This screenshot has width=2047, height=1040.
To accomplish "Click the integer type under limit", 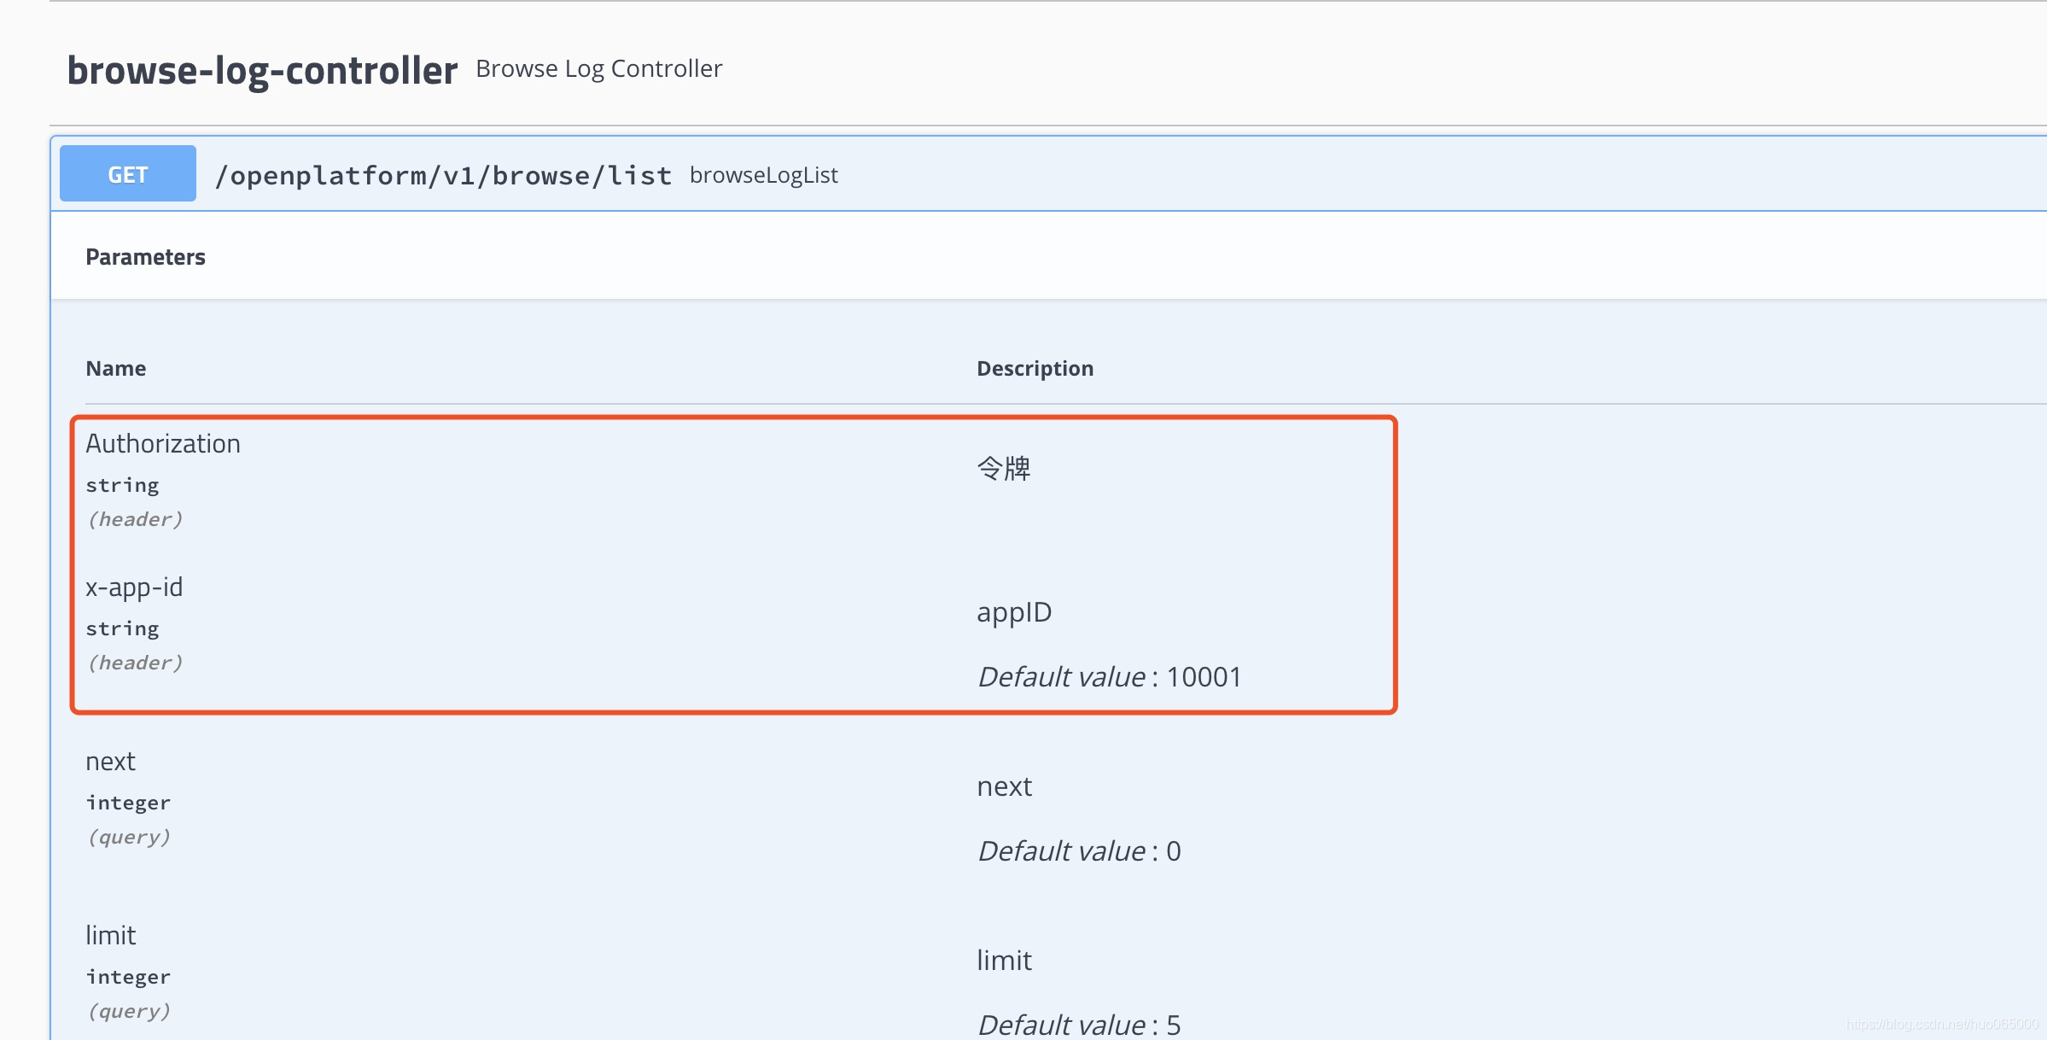I will (128, 977).
